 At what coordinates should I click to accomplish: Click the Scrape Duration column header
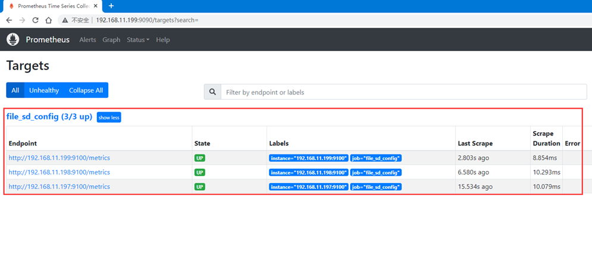[546, 138]
